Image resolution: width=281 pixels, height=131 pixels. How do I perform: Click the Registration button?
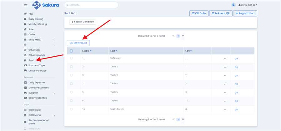click(x=245, y=13)
